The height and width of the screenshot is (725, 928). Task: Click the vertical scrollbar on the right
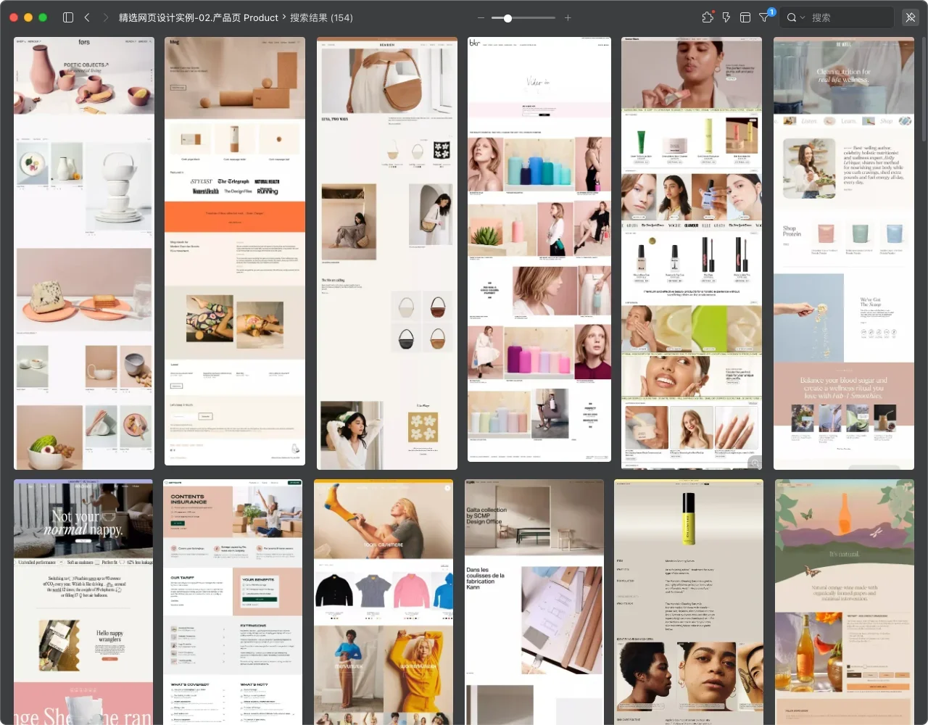(923, 87)
